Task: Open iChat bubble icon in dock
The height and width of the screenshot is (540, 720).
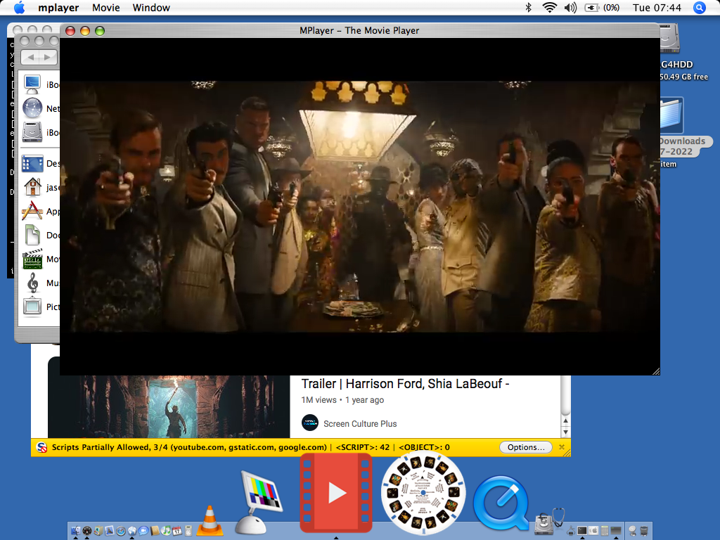Action: point(143,531)
